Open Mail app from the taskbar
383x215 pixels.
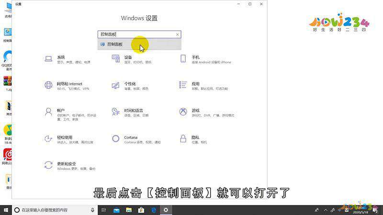coord(116,210)
